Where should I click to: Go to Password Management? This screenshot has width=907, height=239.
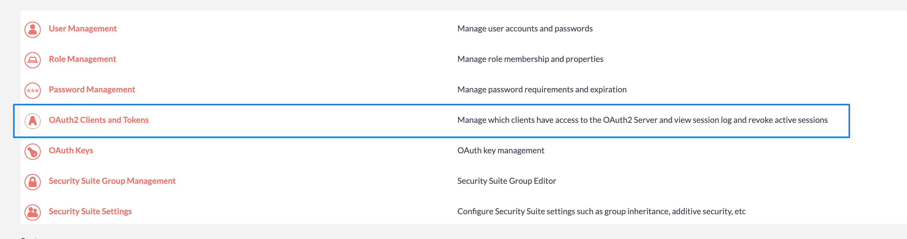pos(92,90)
